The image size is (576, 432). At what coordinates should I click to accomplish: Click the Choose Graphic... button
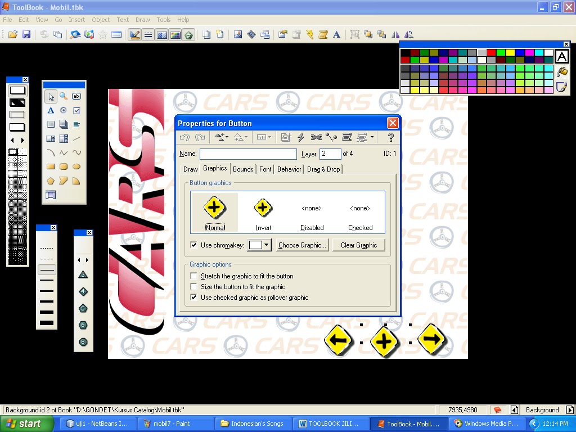(x=302, y=245)
